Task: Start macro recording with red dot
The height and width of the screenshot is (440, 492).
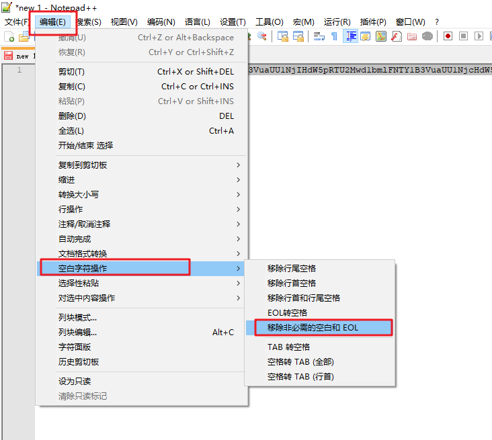Action: coord(448,36)
